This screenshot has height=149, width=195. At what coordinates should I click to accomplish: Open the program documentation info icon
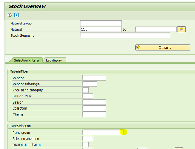16,15
